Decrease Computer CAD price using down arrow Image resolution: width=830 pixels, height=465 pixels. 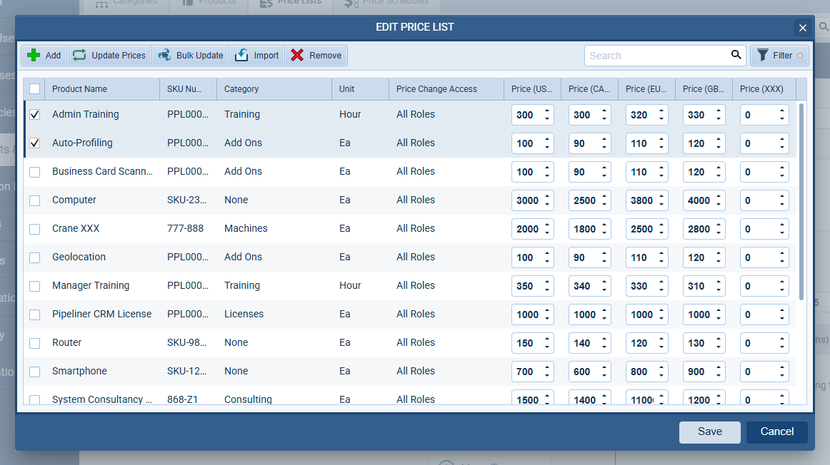(604, 205)
